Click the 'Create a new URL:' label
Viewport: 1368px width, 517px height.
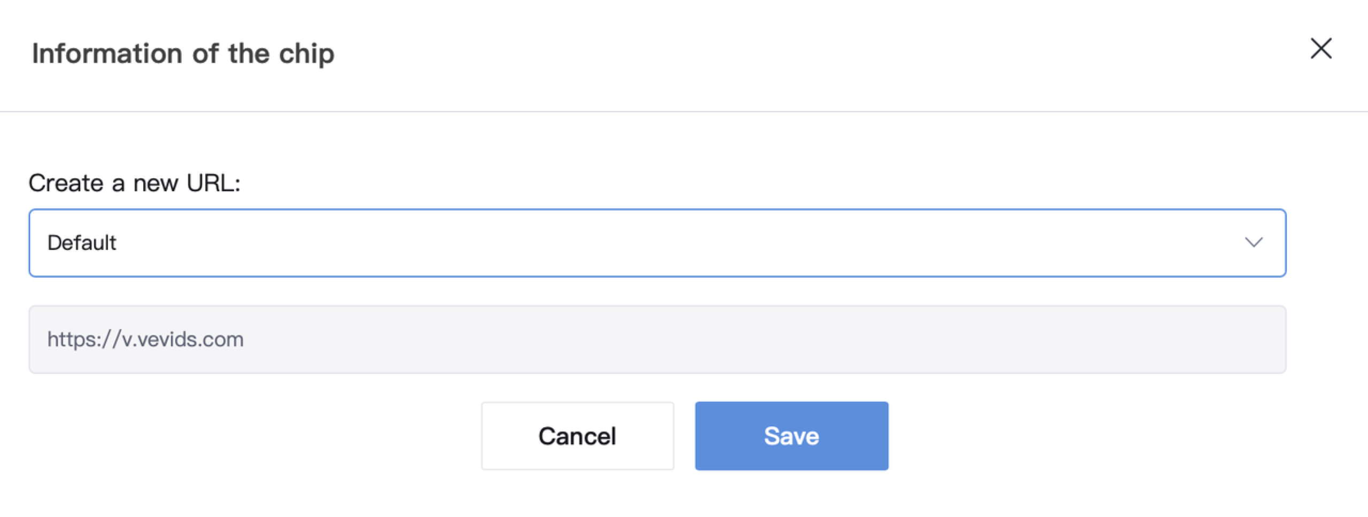click(x=135, y=183)
